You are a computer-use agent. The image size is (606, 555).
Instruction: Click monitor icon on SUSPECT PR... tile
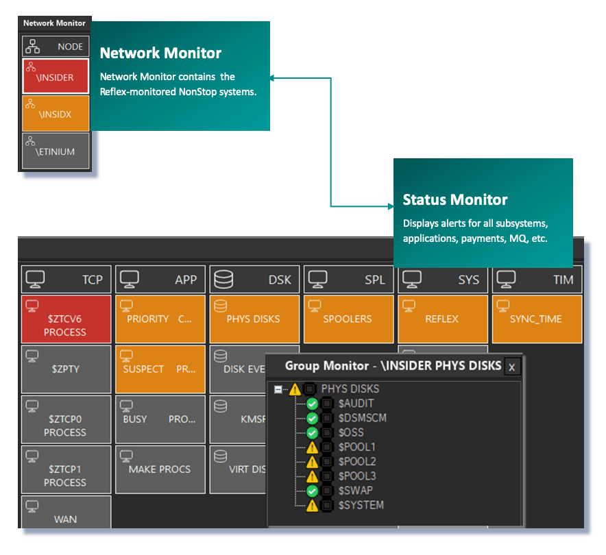point(126,356)
